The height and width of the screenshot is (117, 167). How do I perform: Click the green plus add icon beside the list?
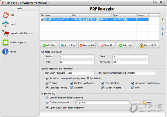(162, 19)
